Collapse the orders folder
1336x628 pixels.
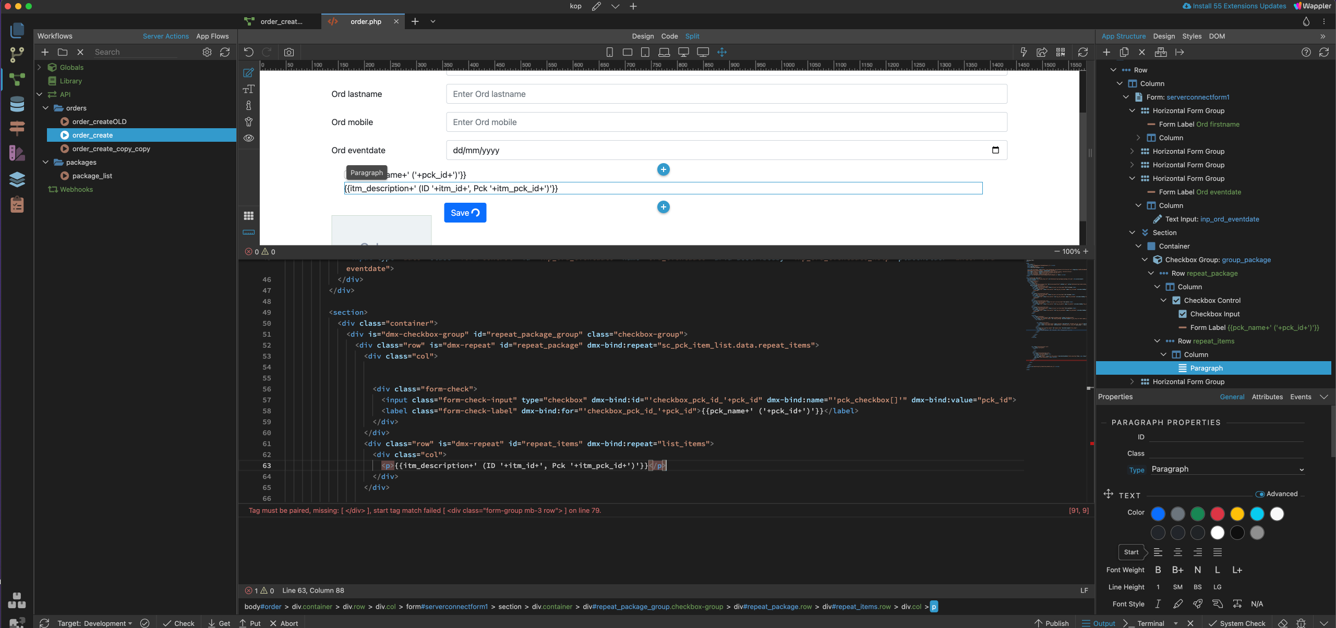[45, 108]
